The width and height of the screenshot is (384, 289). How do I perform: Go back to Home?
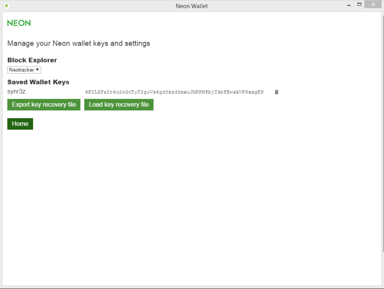[20, 124]
